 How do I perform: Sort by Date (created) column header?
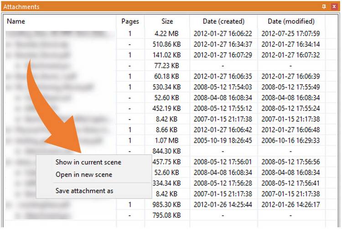223,21
